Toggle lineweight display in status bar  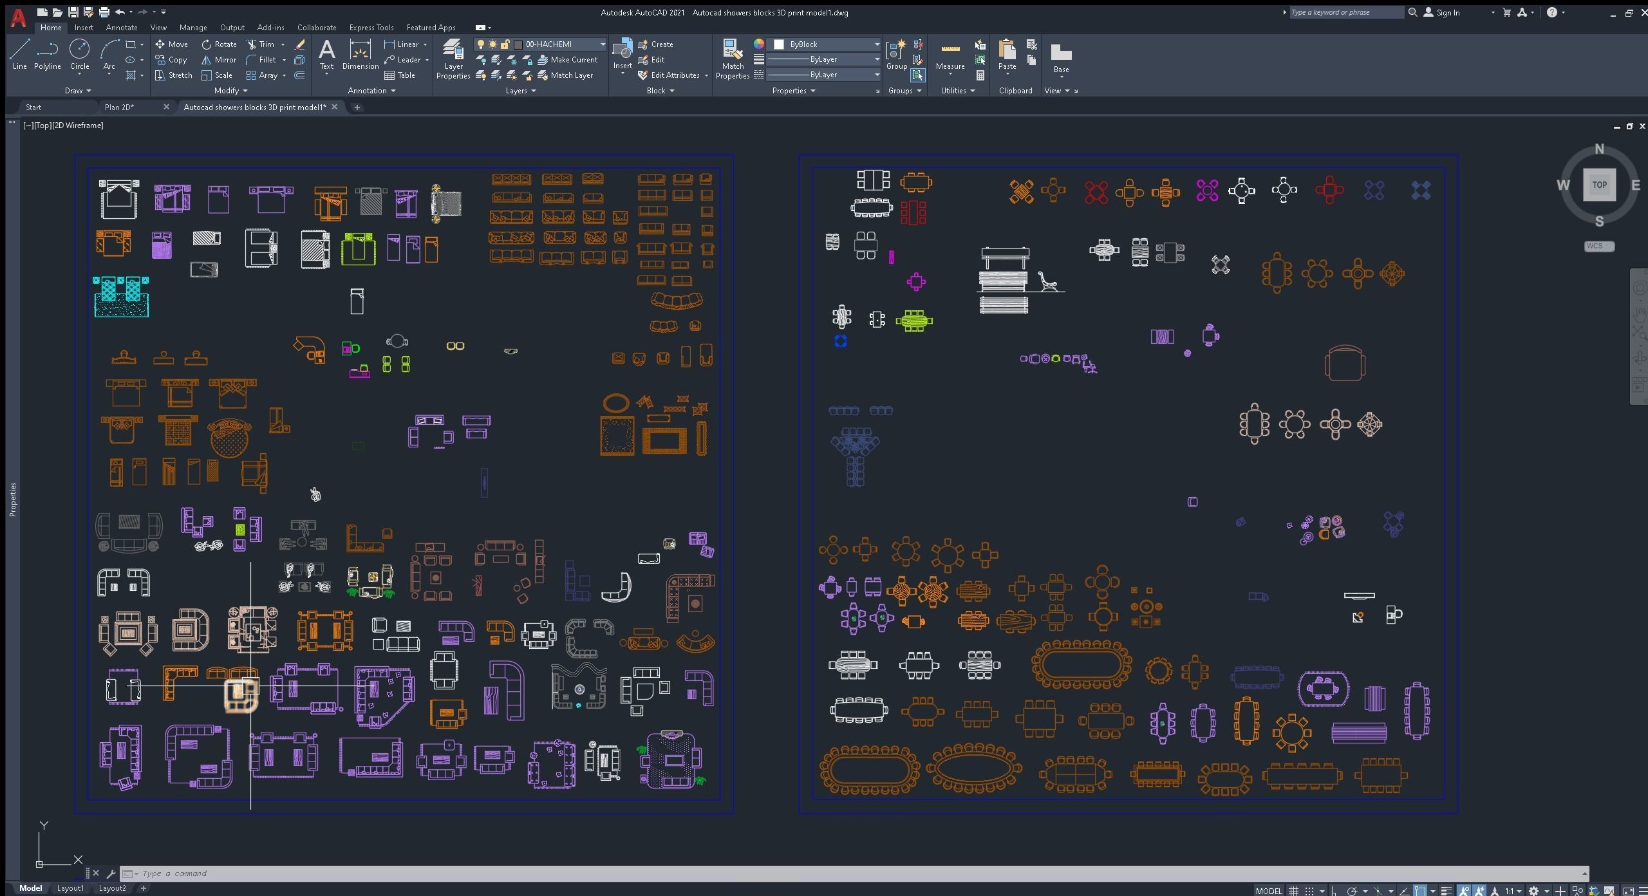1446,891
